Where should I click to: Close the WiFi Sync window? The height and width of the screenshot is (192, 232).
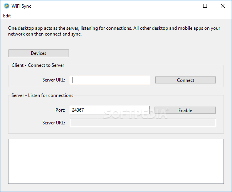(x=222, y=6)
